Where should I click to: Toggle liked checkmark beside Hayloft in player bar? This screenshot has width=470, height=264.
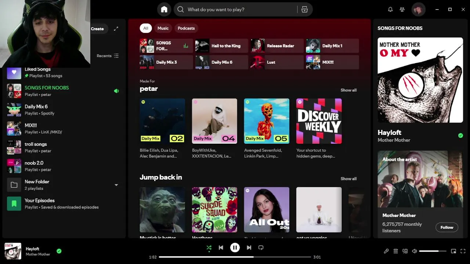59,251
